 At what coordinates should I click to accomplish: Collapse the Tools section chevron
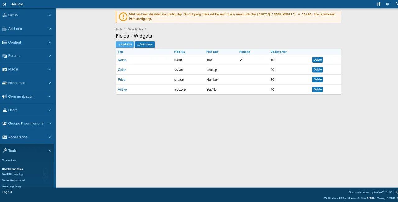coord(50,151)
